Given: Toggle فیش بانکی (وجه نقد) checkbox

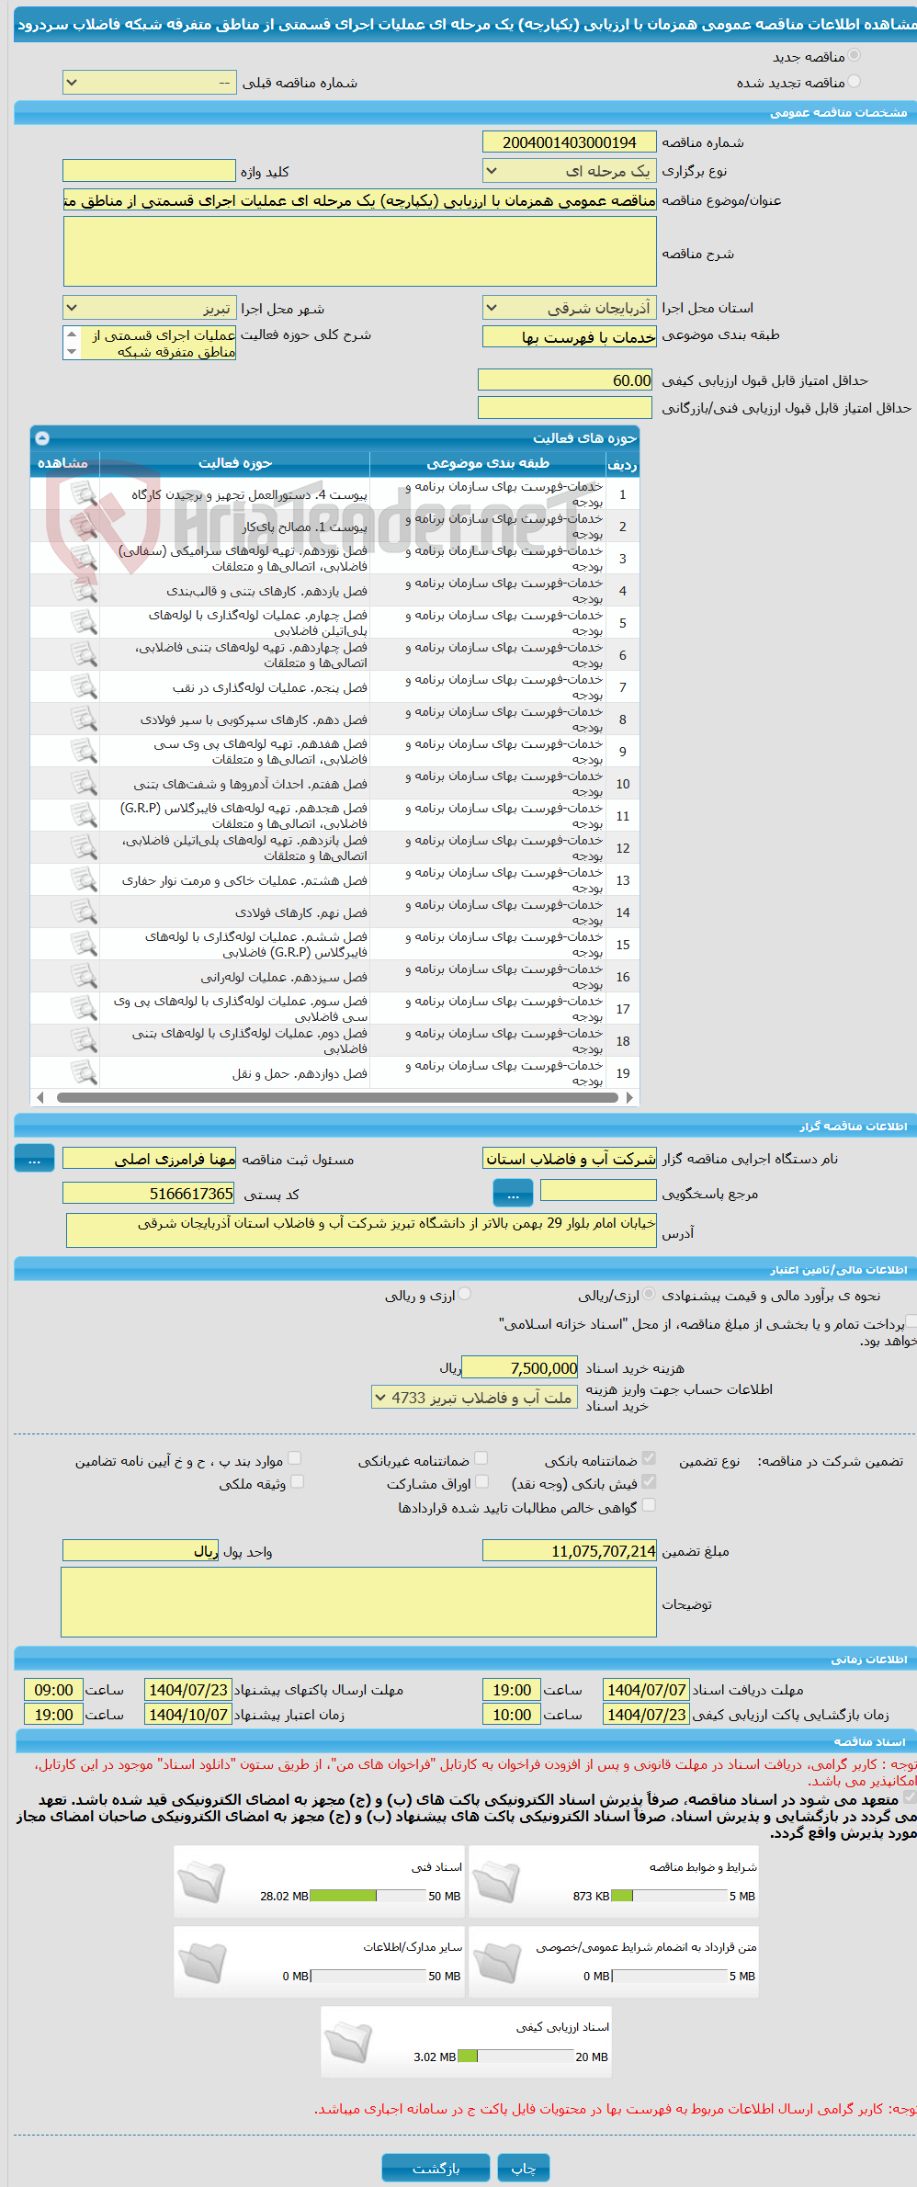Looking at the screenshot, I should (649, 1482).
